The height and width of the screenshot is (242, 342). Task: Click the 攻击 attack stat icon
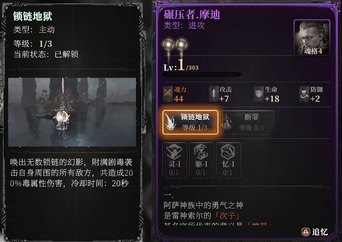(x=213, y=94)
